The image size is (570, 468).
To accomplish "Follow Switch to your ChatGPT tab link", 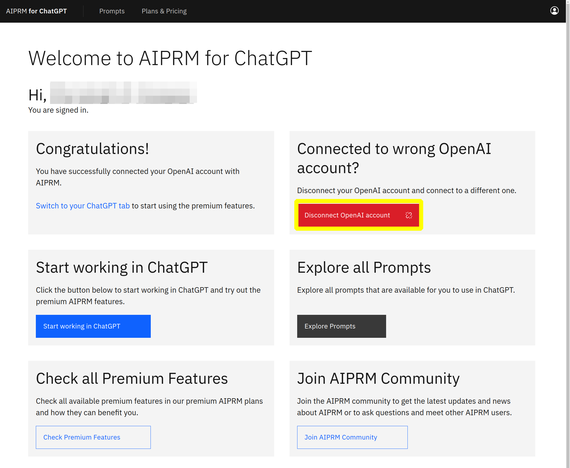I will pos(83,206).
